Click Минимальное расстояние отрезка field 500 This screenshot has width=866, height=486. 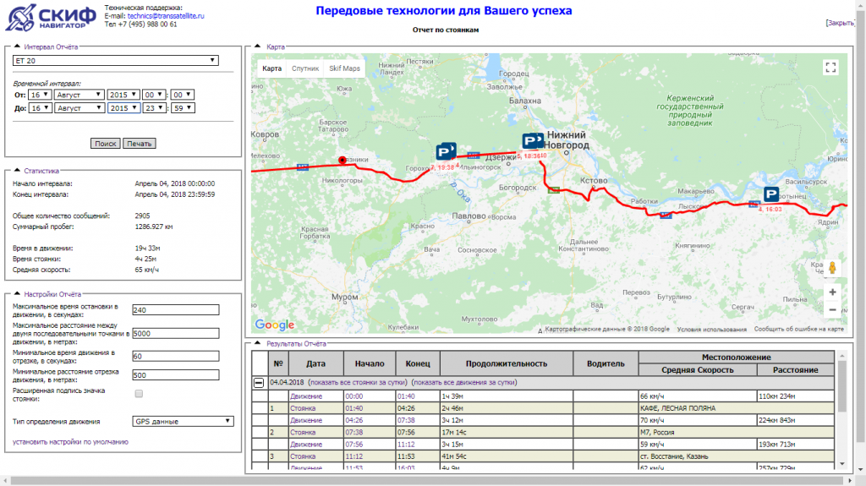pyautogui.click(x=176, y=375)
